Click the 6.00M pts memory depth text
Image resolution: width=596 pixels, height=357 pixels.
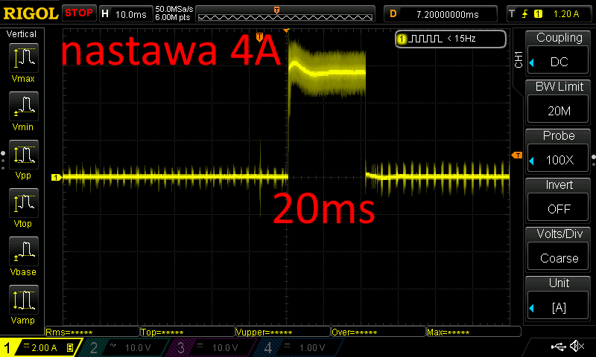(173, 17)
